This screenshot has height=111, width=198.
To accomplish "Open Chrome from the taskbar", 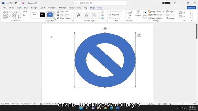I will click(105, 108).
